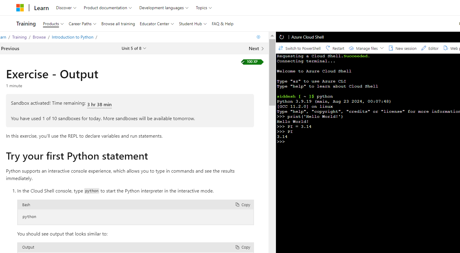Viewport: 460px width, 253px height.
Task: Click the Cloud Shell refresh icon
Action: [x=282, y=37]
